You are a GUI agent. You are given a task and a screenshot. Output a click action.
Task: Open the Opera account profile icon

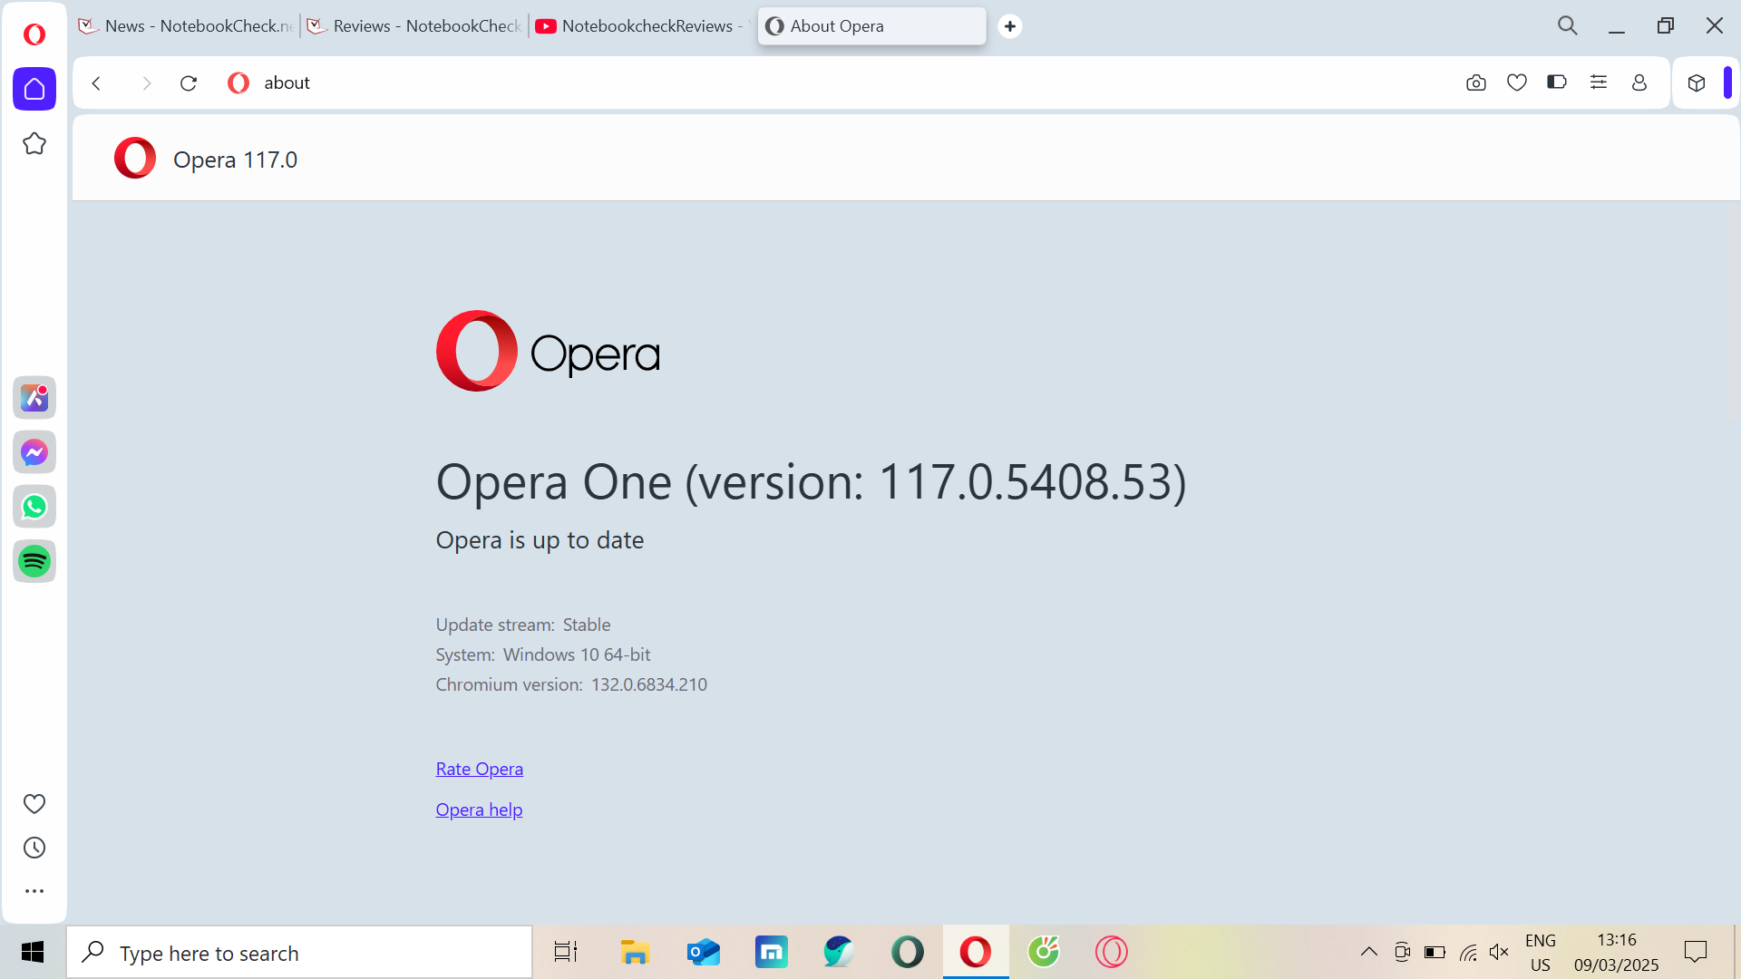(1639, 82)
